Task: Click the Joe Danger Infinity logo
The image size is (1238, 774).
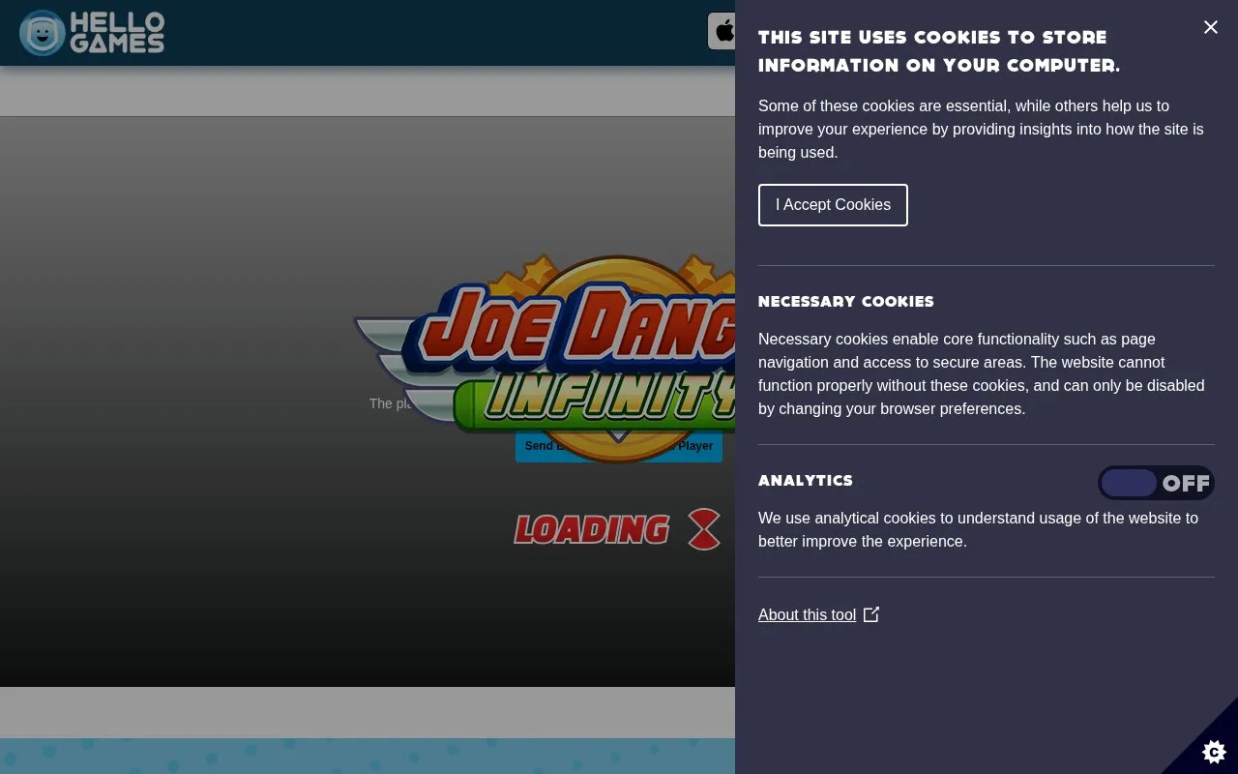Action: 545,358
